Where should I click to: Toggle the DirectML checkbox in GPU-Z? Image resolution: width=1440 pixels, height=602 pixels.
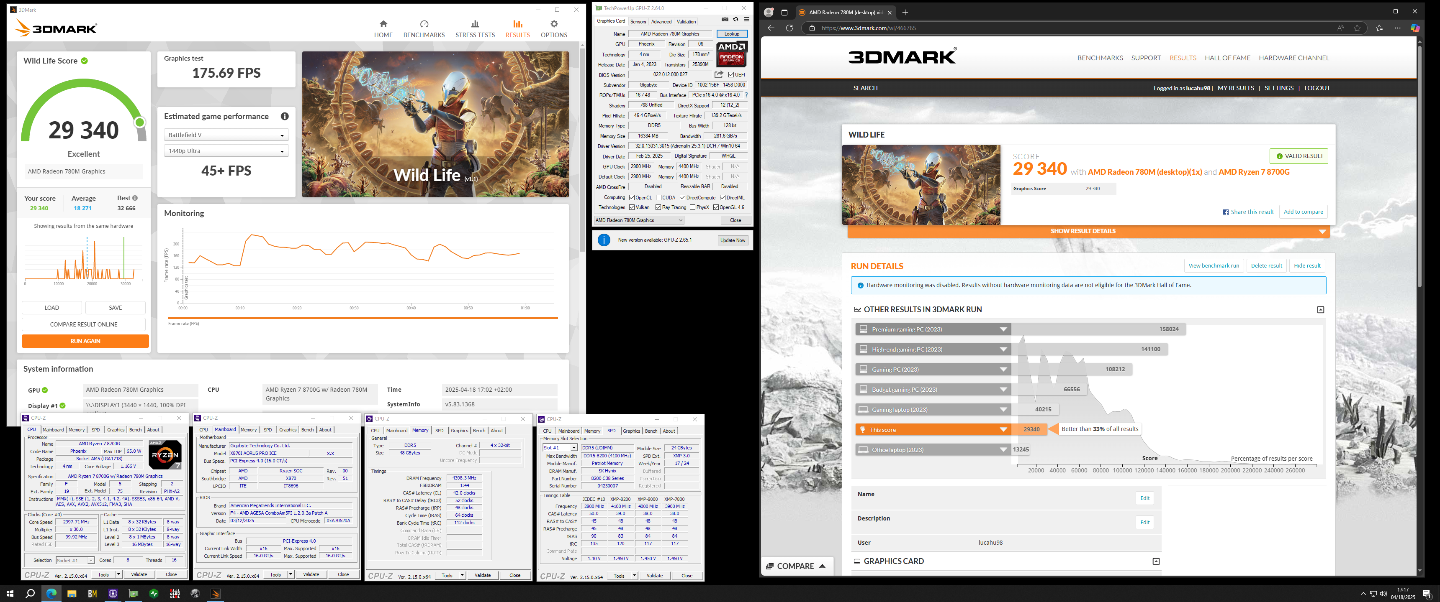point(723,198)
